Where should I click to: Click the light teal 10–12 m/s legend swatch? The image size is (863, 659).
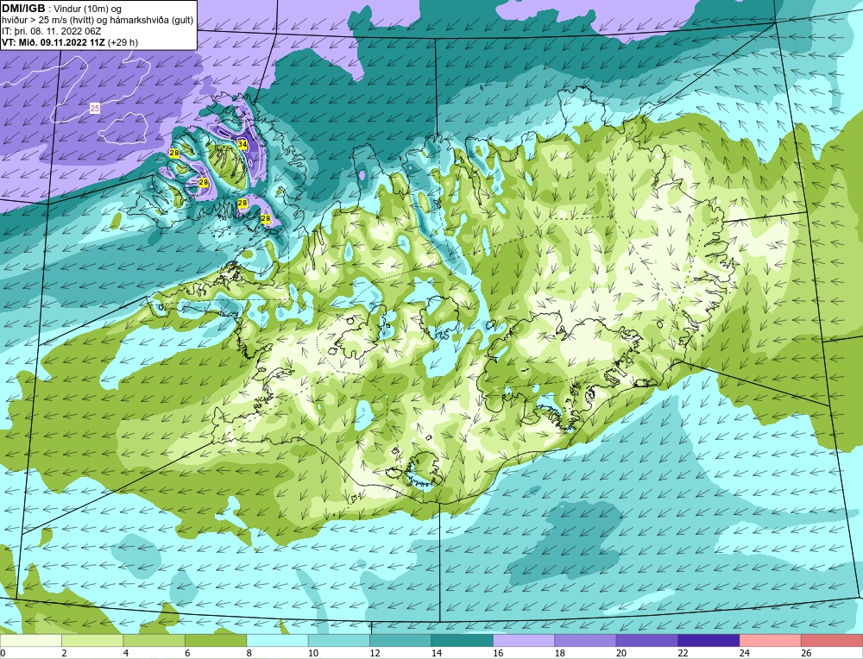tap(339, 640)
